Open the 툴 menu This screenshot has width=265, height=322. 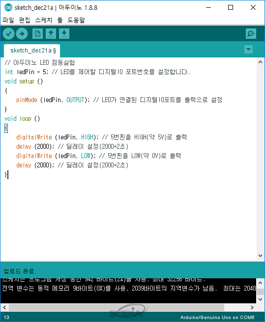pyautogui.click(x=60, y=20)
